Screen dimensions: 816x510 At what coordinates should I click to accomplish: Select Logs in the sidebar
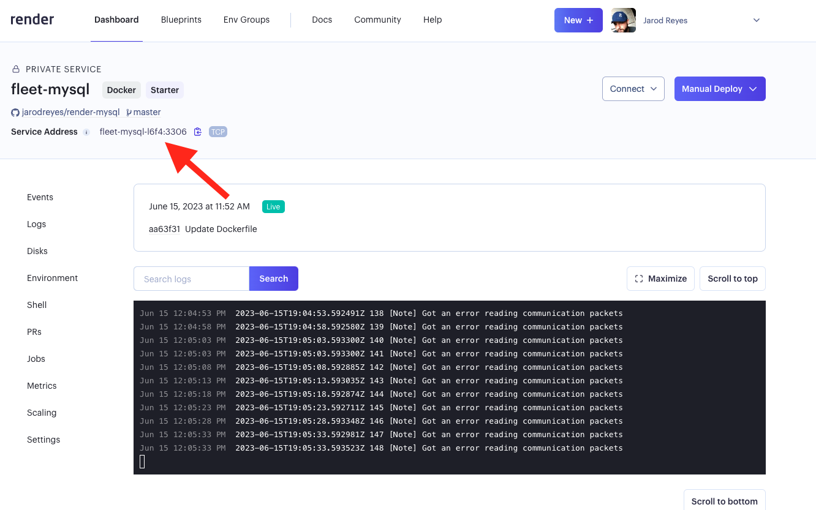tap(36, 224)
